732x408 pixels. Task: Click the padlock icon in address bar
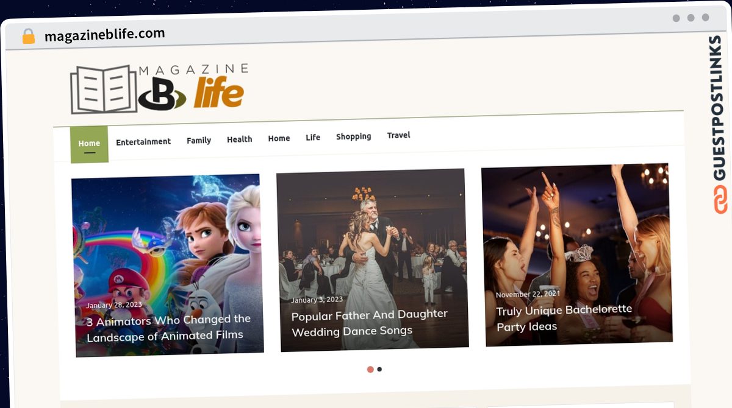(x=29, y=37)
